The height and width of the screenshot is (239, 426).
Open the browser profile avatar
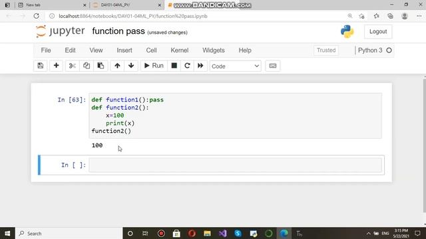[x=405, y=16]
